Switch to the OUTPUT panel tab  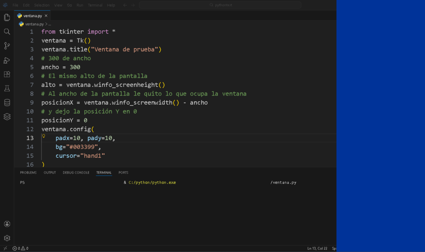tap(50, 173)
